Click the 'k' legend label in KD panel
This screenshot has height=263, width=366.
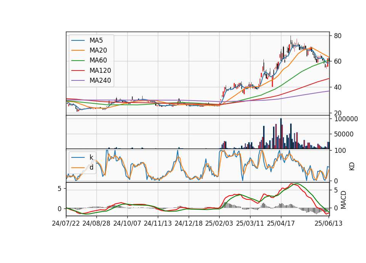tap(91, 157)
